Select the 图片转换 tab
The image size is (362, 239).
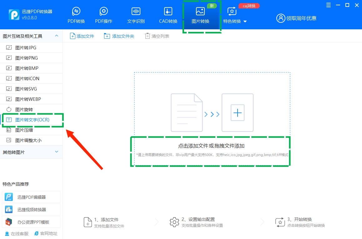pos(200,15)
